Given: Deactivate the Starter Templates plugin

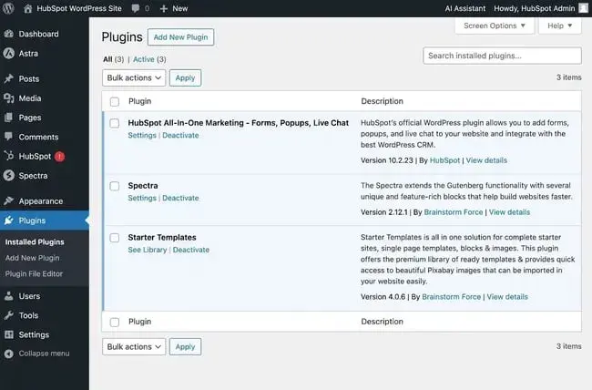Looking at the screenshot, I should click(191, 250).
